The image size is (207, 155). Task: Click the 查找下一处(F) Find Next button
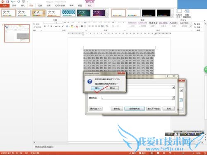(154, 109)
